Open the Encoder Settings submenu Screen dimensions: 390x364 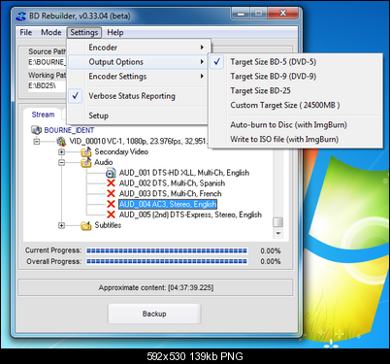tap(139, 77)
